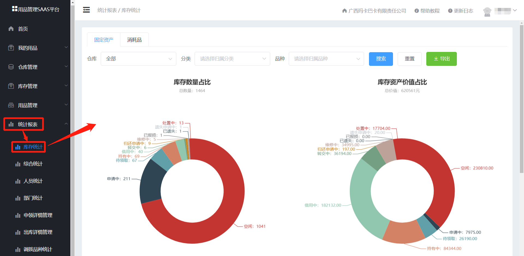Expand 库存管理 menu chevron

pos(66,86)
